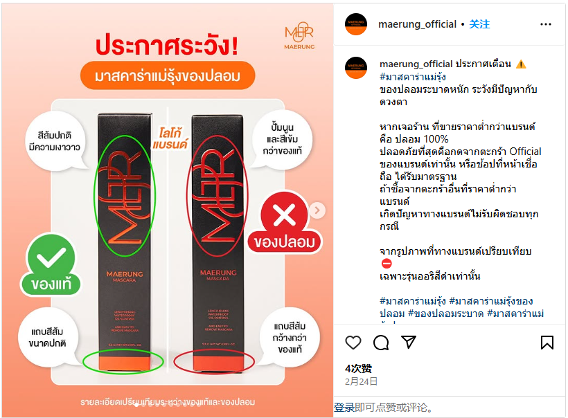568x418 pixels.
Task: Click 登录 to log in
Action: [344, 408]
